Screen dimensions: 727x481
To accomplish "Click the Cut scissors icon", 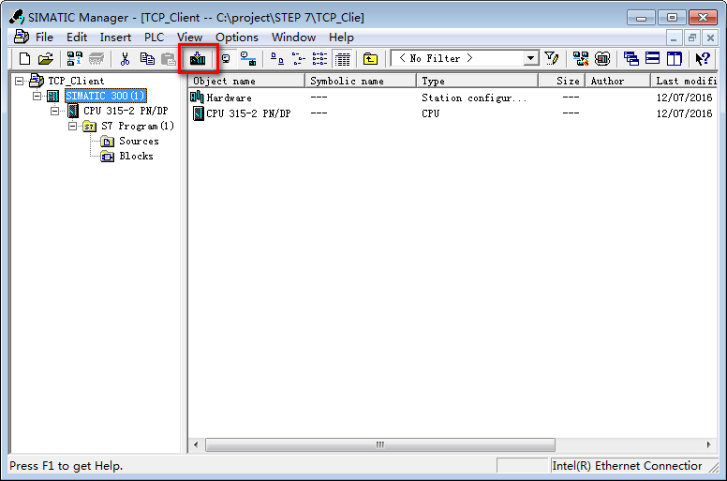I will [125, 58].
